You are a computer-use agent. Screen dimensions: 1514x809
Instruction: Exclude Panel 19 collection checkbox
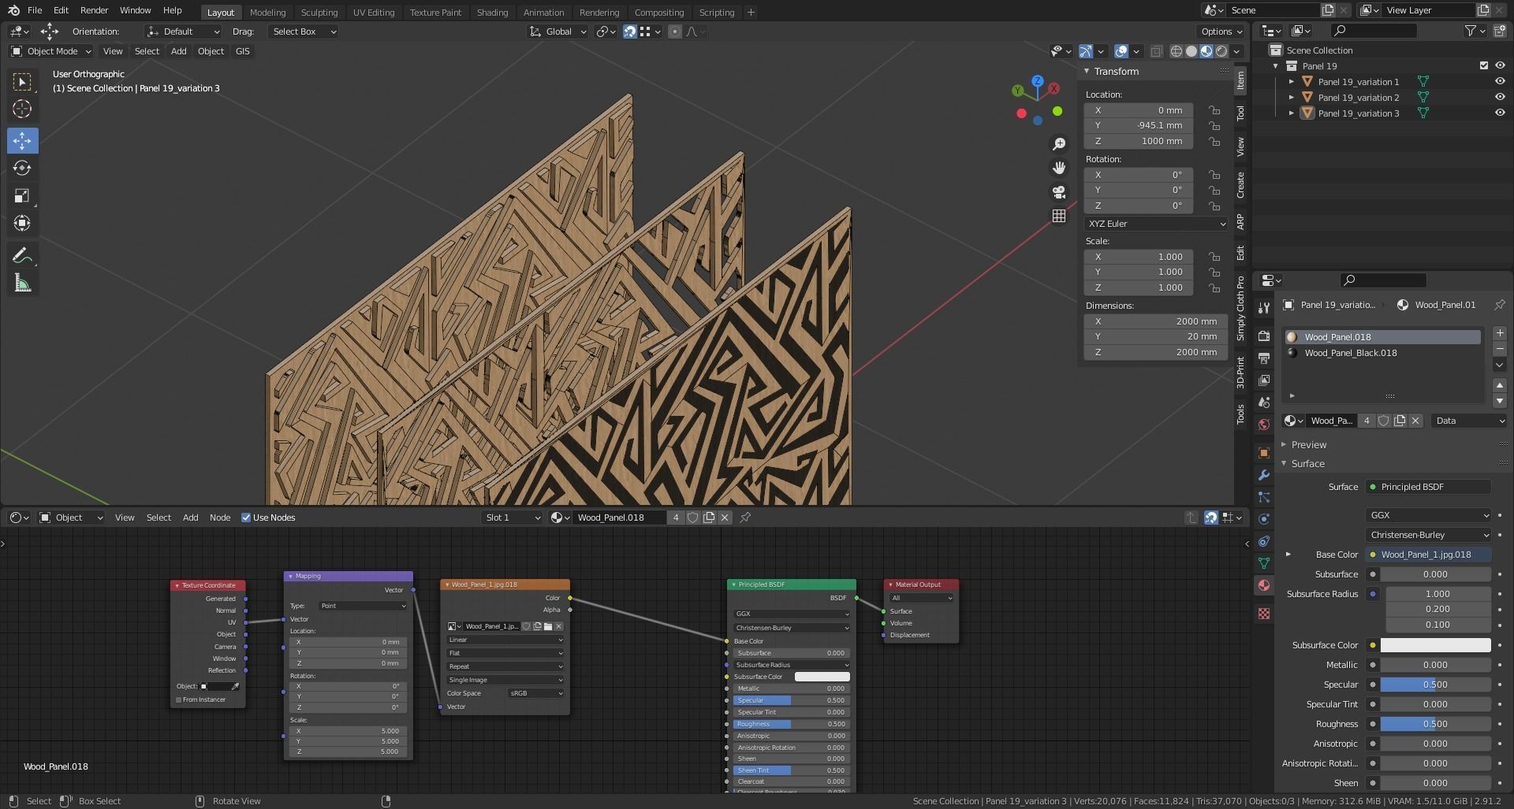point(1483,65)
